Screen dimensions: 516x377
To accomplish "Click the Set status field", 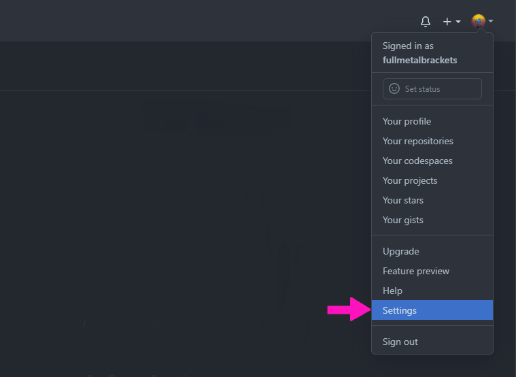I will 432,88.
